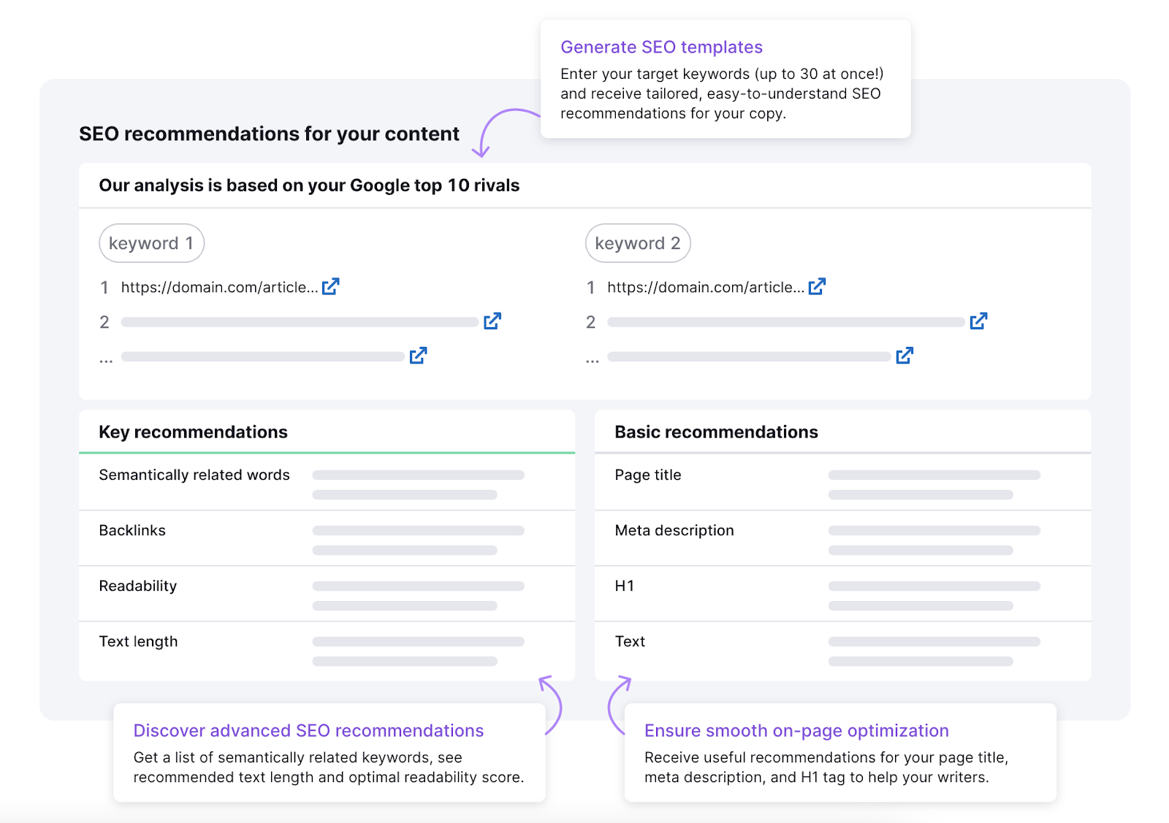Select the Semantically related words row
The height and width of the screenshot is (823, 1169).
(327, 483)
